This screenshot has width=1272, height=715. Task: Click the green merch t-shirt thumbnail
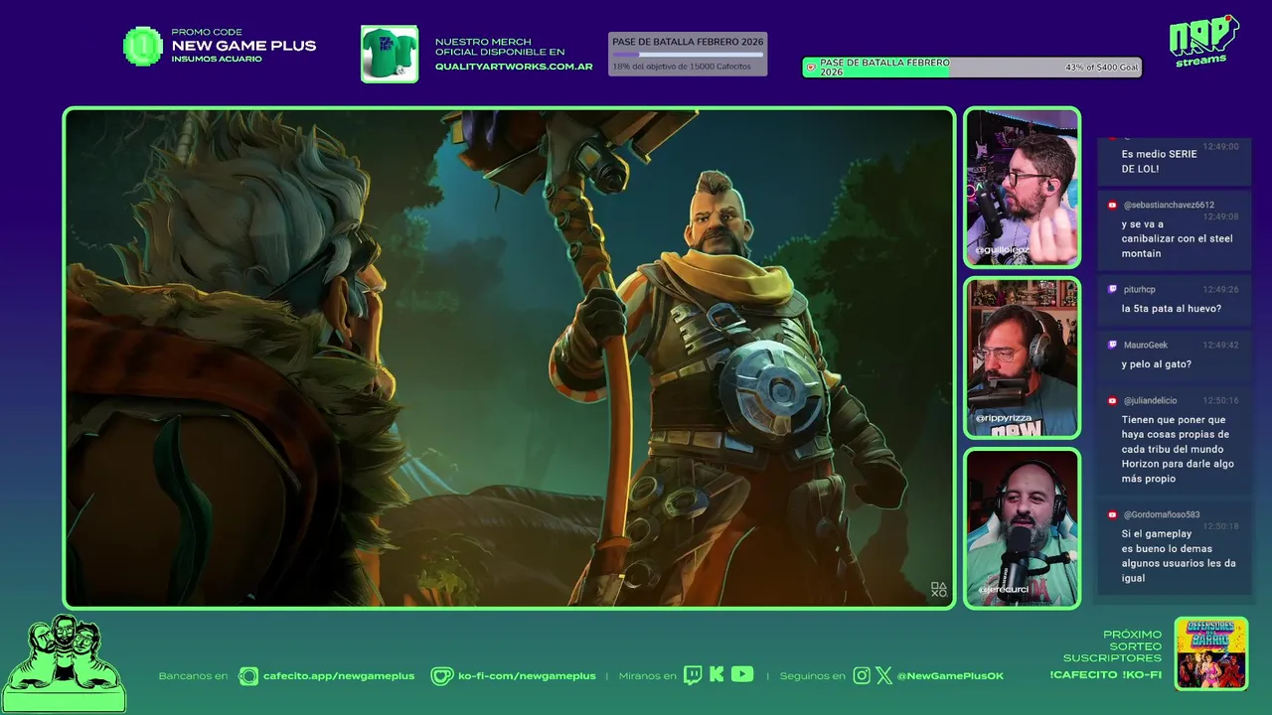(390, 54)
